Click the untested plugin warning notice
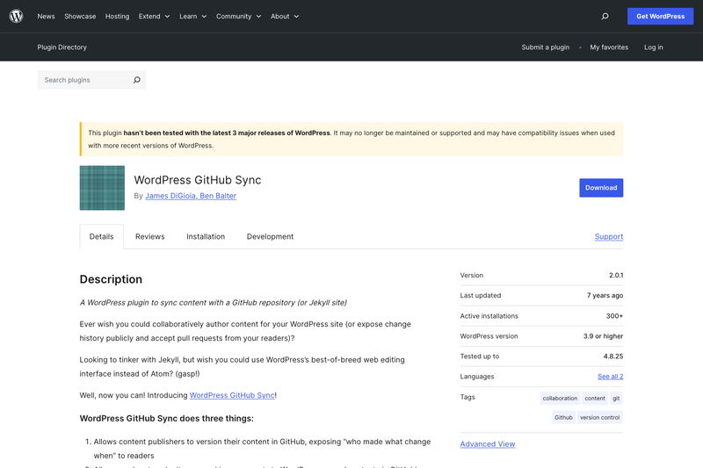 (351, 139)
